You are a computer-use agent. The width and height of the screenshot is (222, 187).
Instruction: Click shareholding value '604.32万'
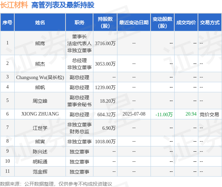pos(106,114)
